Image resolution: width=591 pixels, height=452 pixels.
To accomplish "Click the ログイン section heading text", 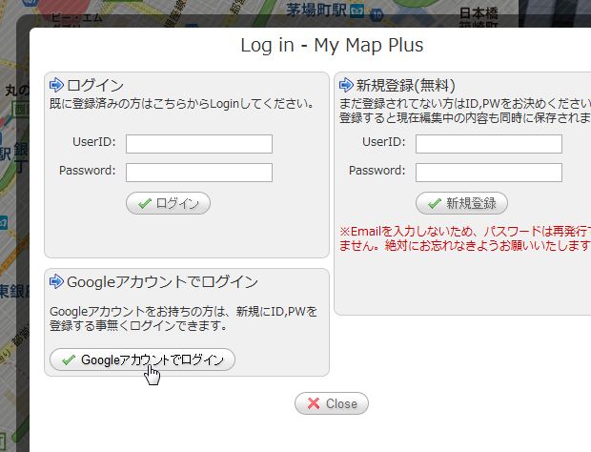I will click(95, 86).
